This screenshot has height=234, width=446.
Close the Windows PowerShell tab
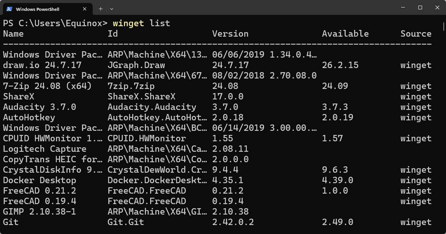point(85,9)
